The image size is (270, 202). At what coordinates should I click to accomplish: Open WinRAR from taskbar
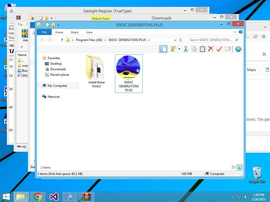(86, 197)
